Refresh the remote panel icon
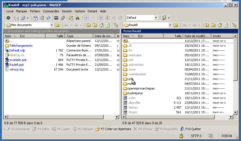Screen dimensions: 241x141 click(226, 25)
